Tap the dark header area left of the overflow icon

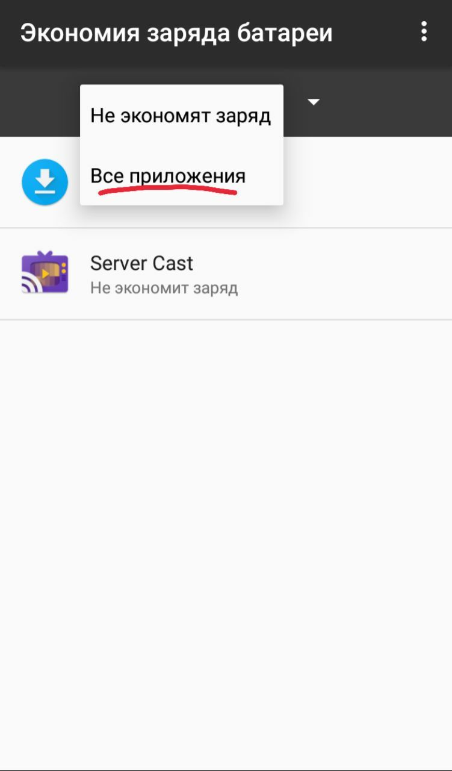(373, 33)
